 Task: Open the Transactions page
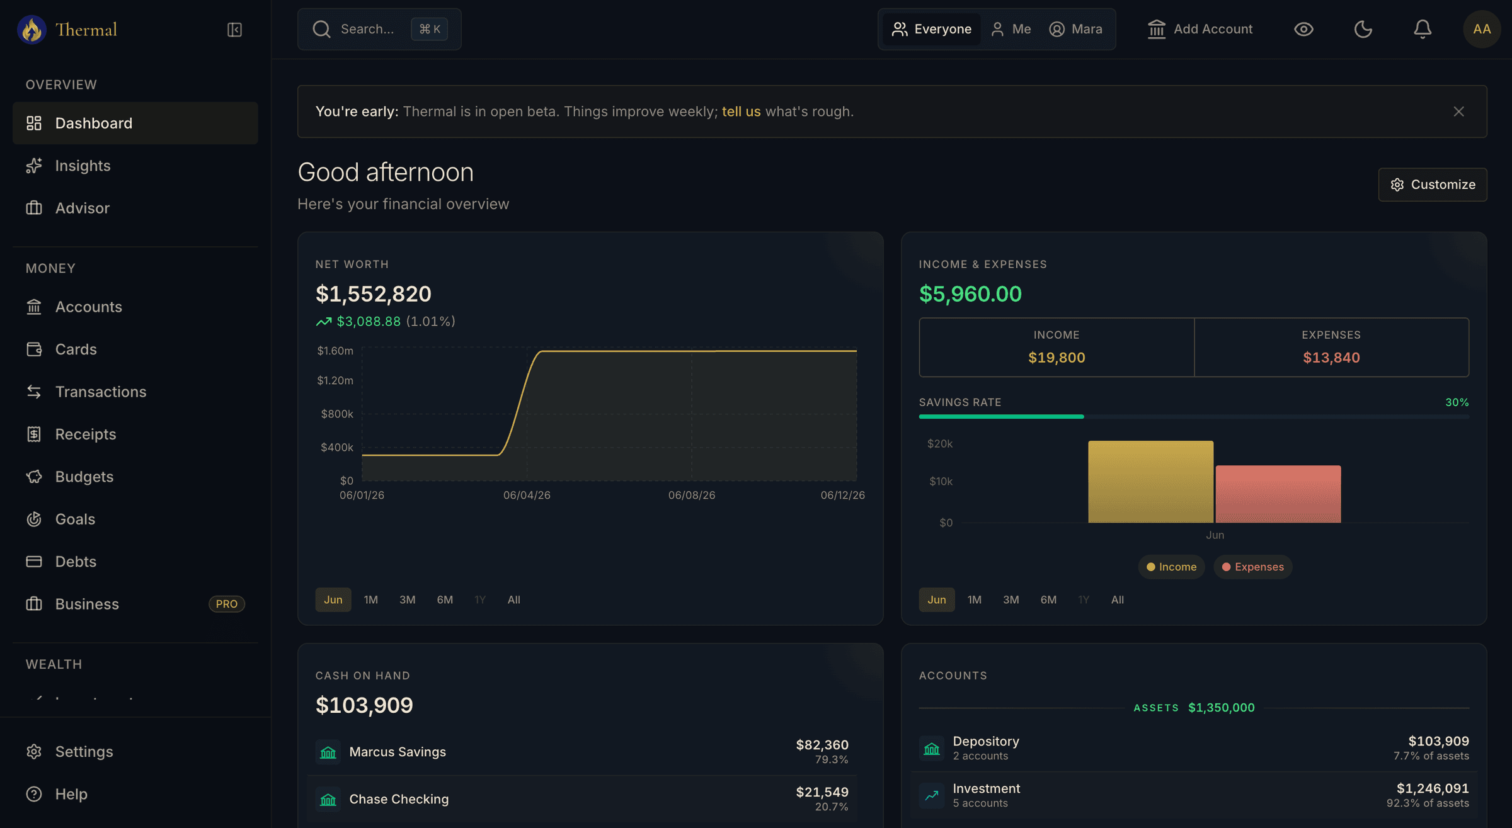pyautogui.click(x=135, y=392)
